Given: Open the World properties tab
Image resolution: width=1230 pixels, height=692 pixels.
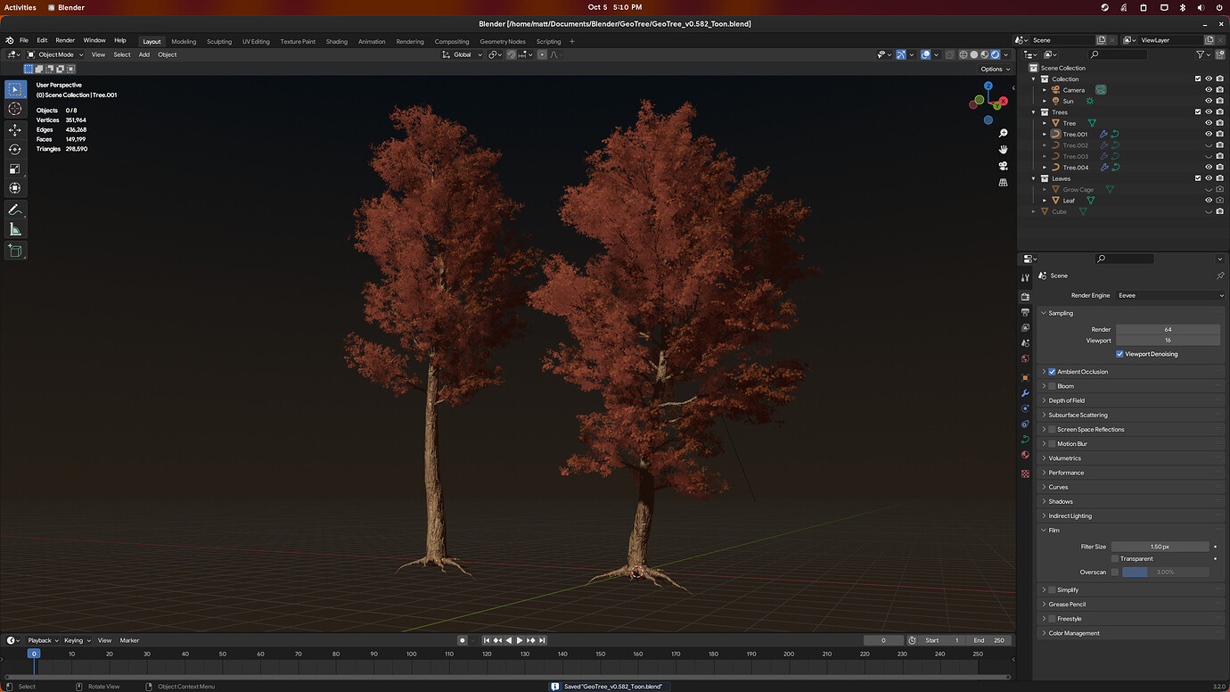Looking at the screenshot, I should [1025, 358].
